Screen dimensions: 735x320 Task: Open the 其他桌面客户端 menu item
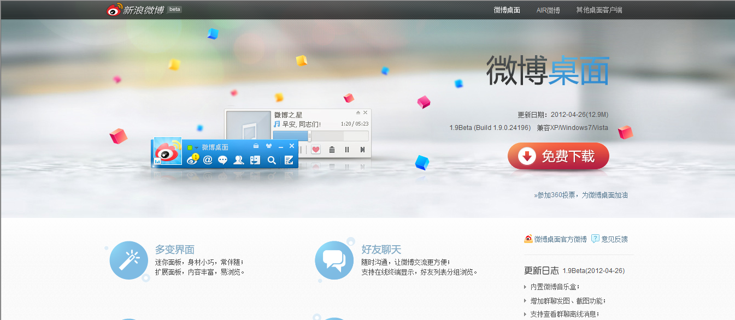click(x=599, y=10)
